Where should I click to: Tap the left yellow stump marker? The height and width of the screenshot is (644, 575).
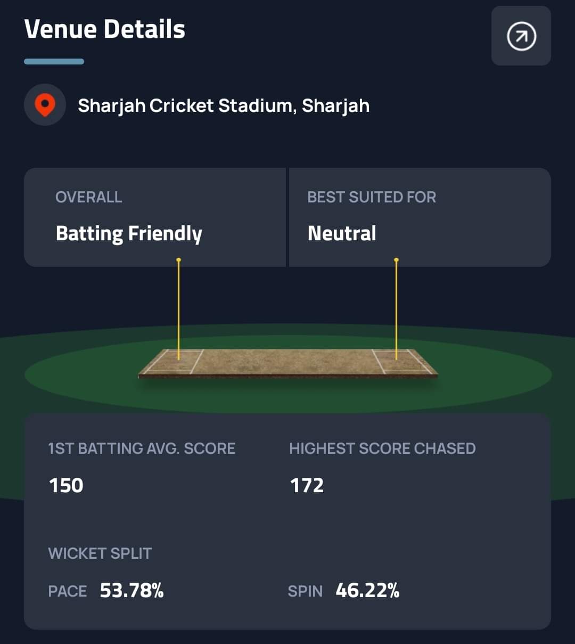tap(179, 309)
